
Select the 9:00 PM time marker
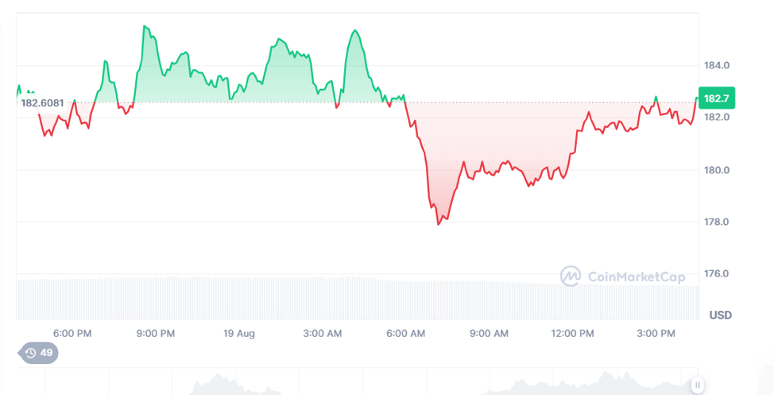[x=156, y=334]
